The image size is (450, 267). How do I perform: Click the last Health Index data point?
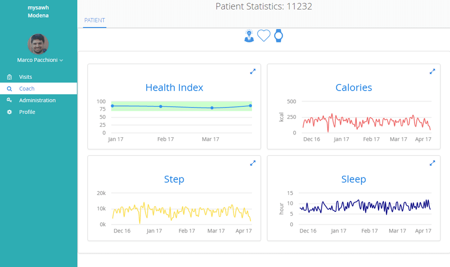pyautogui.click(x=250, y=105)
